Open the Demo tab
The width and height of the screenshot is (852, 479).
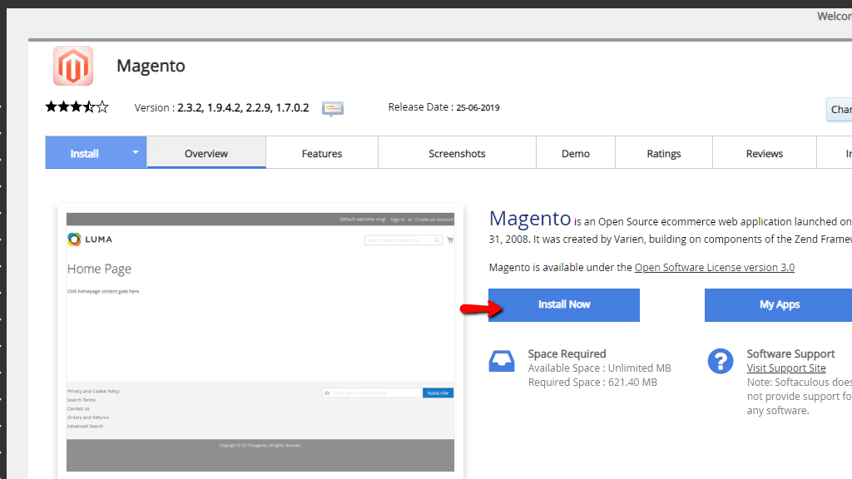[576, 154]
